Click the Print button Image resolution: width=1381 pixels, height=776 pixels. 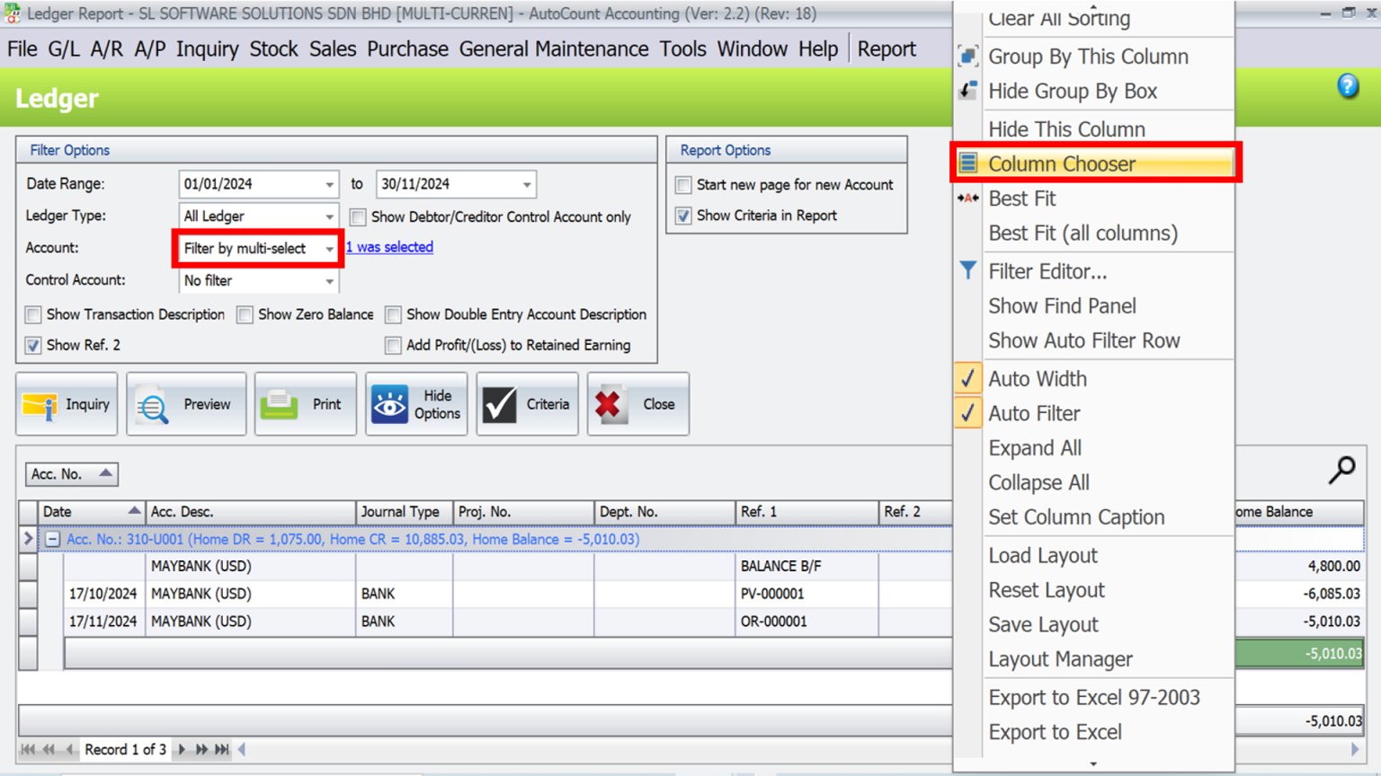pyautogui.click(x=306, y=404)
